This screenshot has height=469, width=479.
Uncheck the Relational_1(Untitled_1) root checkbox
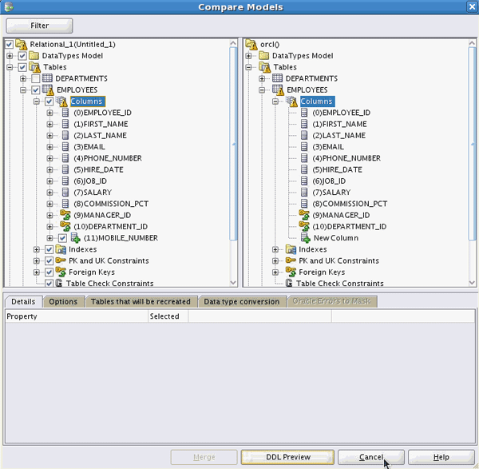(x=9, y=44)
